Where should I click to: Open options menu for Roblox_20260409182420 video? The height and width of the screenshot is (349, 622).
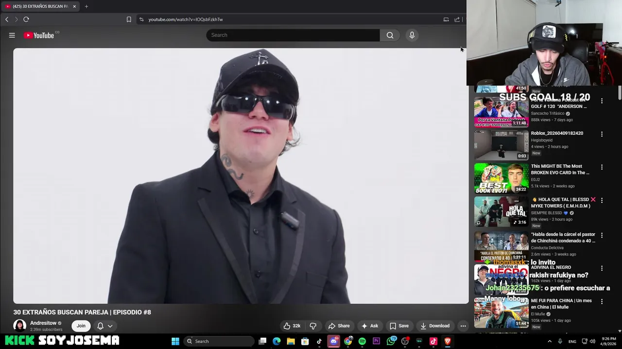602,134
